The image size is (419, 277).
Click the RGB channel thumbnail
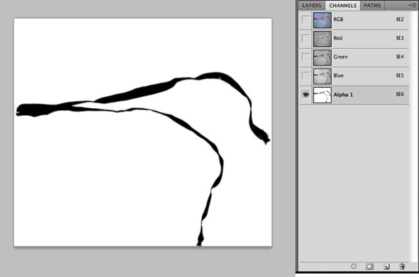pos(322,20)
